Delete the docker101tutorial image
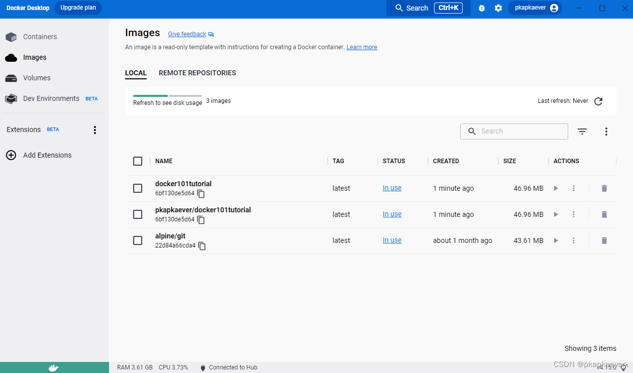Viewport: 633px width, 373px height. pos(604,188)
